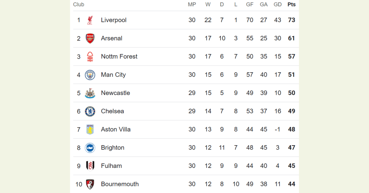
Task: Open the Liverpool team name link
Action: pos(114,20)
